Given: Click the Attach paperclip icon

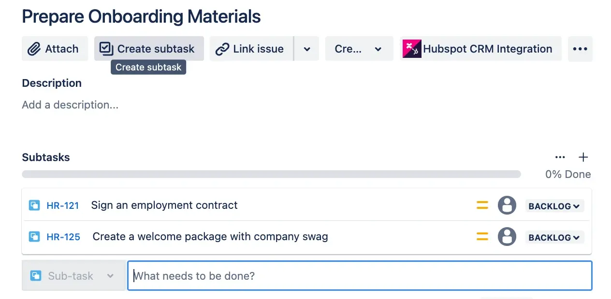Looking at the screenshot, I should tap(34, 49).
